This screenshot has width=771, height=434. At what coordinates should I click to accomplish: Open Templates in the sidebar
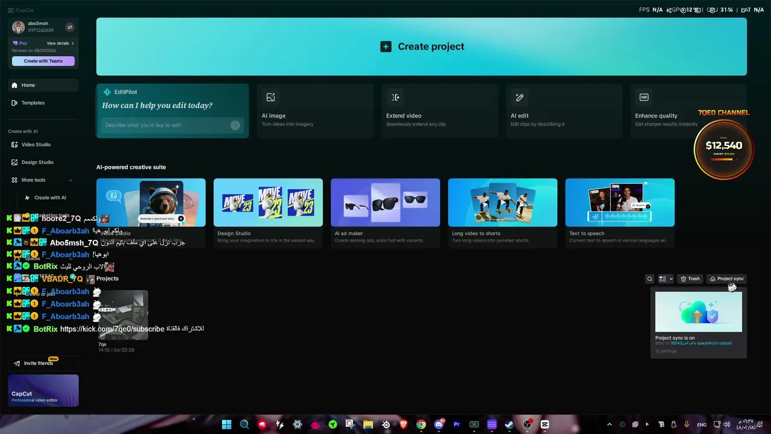(43, 102)
